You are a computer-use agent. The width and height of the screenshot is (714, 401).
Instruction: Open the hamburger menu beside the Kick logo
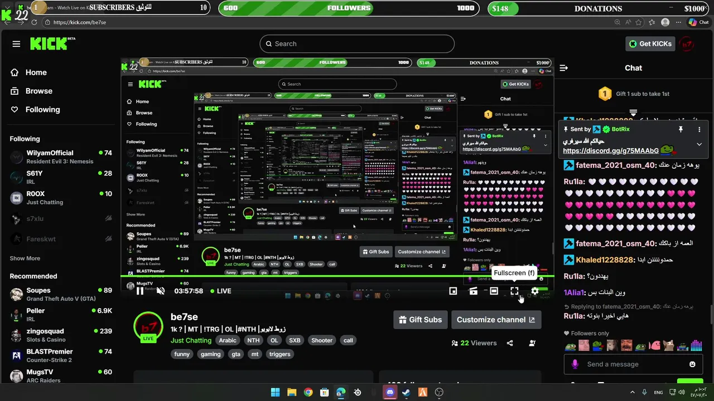coord(16,44)
